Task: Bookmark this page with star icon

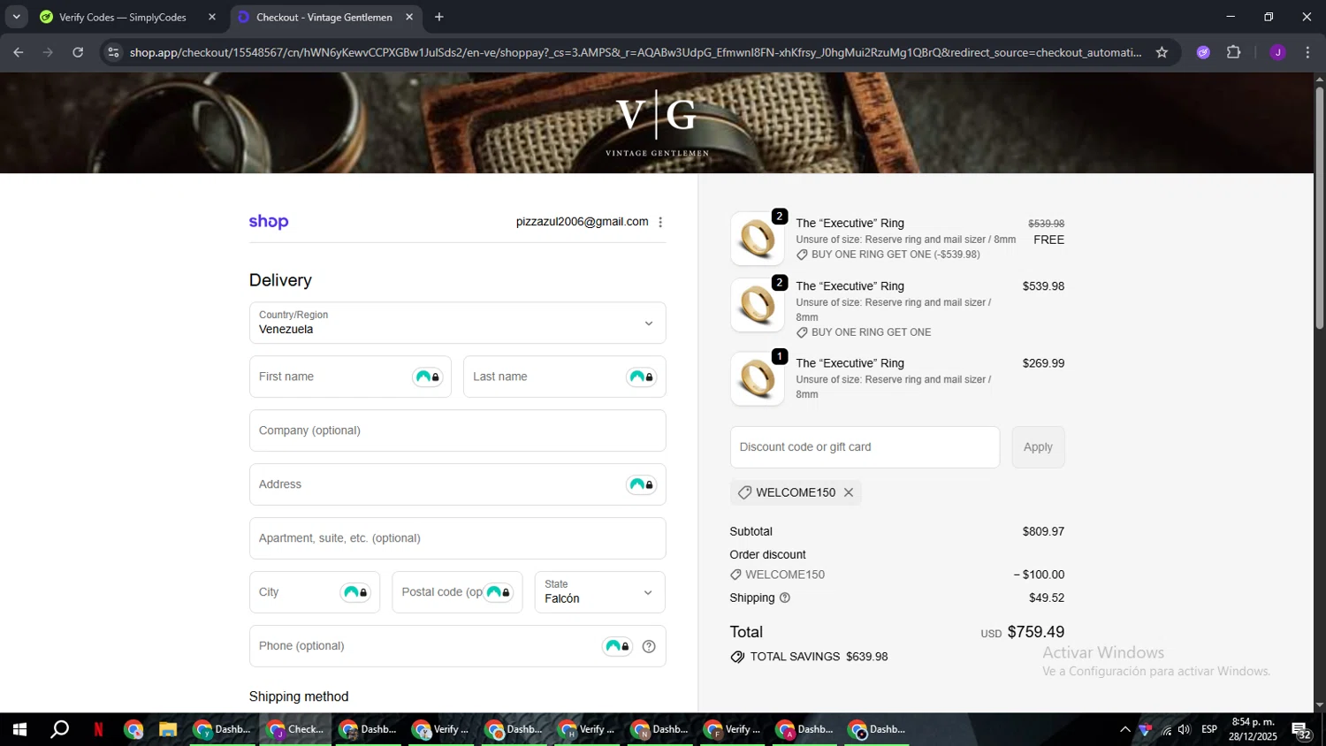Action: (1162, 52)
